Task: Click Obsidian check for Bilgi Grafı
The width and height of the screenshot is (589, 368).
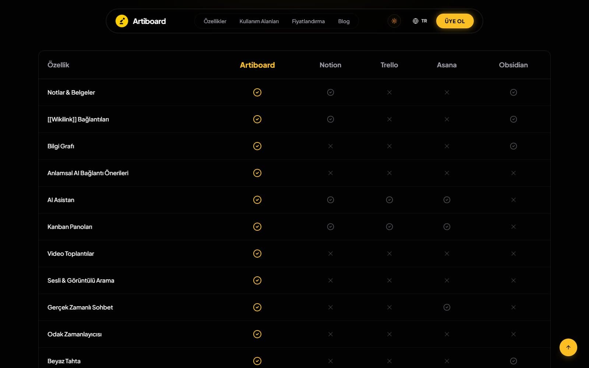Action: pos(514,146)
